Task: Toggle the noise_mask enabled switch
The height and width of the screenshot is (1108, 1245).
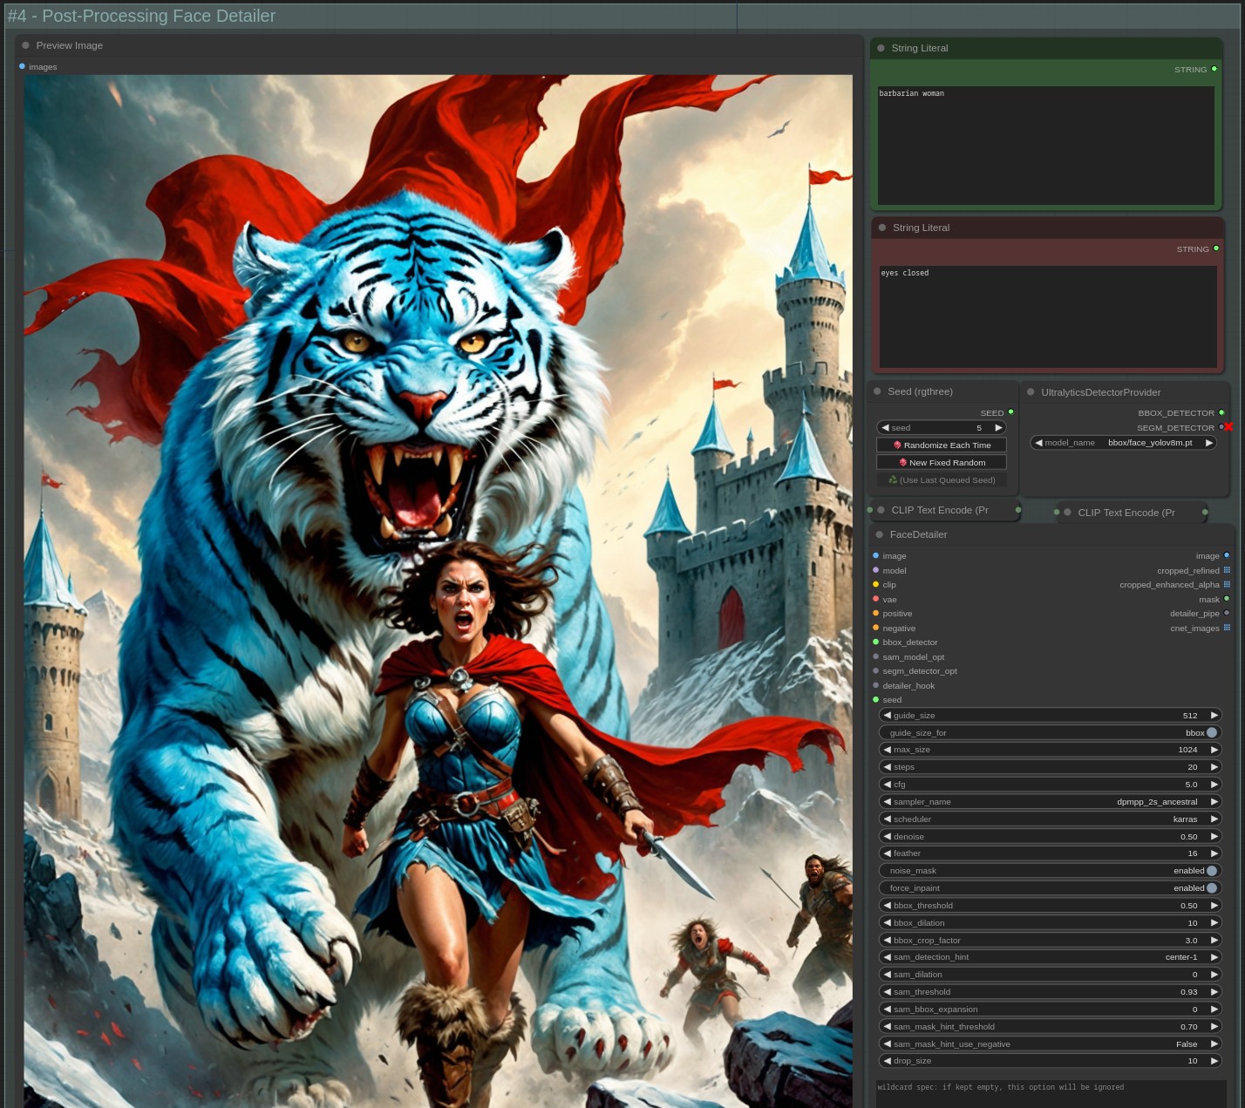Action: [x=1211, y=871]
